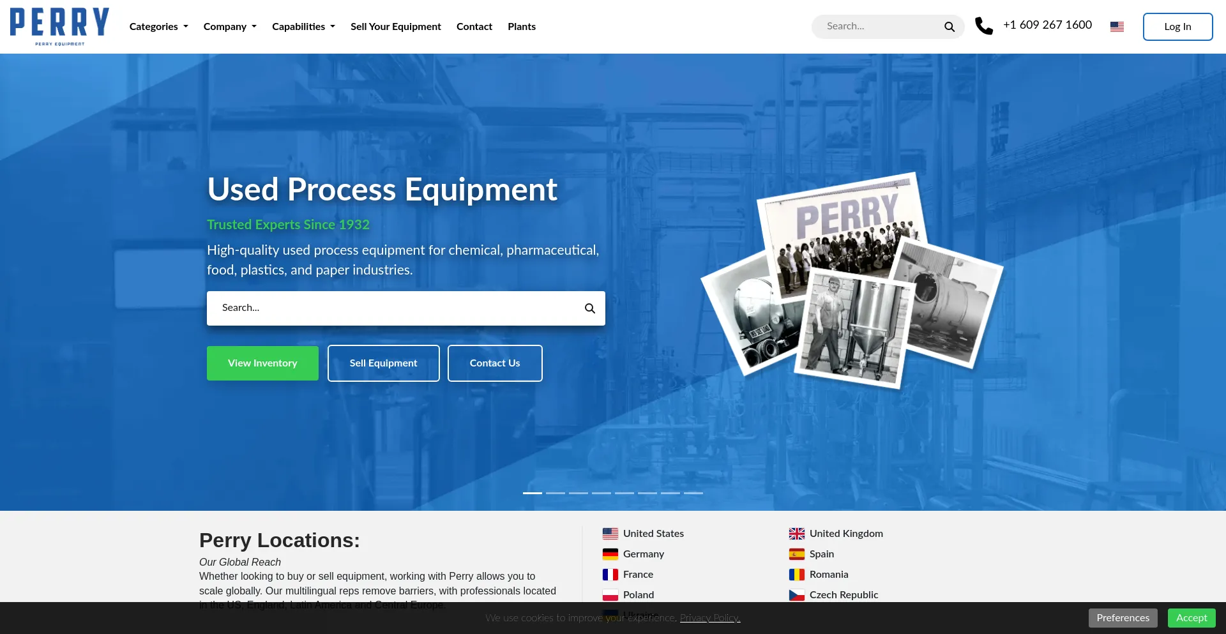Expand the Company dropdown menu
The image size is (1226, 634).
tap(230, 27)
